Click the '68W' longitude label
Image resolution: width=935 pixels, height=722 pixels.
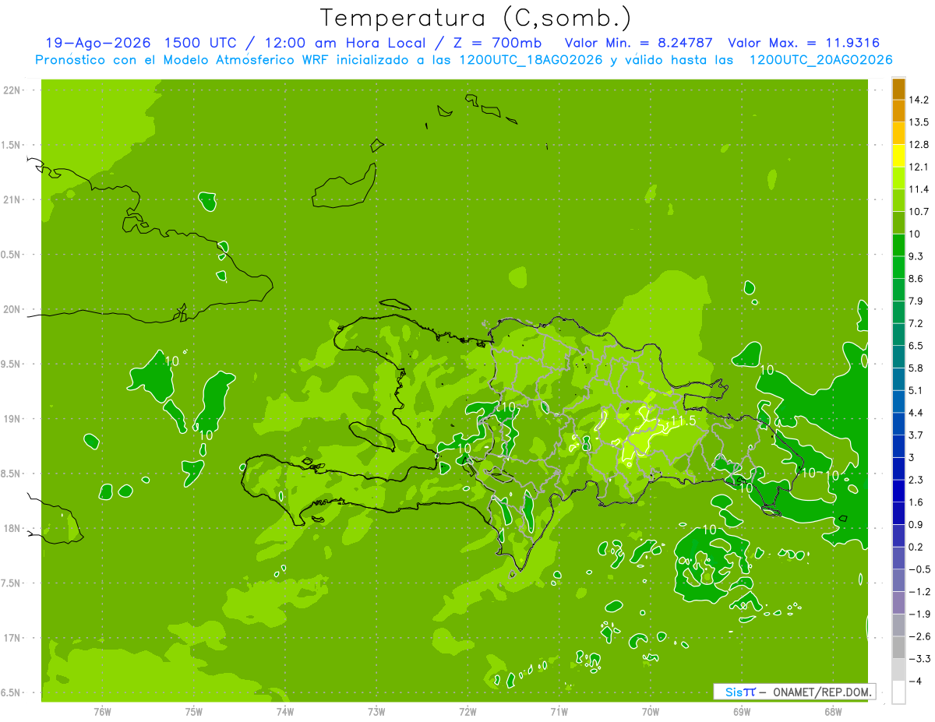(833, 712)
